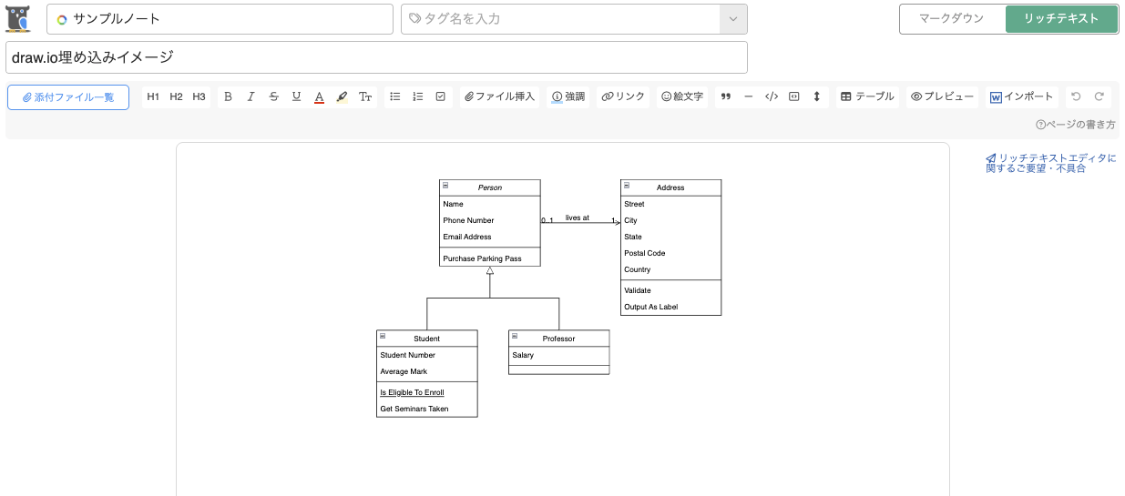Open the rich text editor feedback link
This screenshot has width=1125, height=496.
[1050, 163]
